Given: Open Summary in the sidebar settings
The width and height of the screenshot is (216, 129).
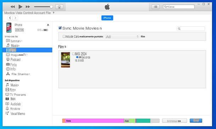Looking at the screenshot, I should (x=14, y=41).
